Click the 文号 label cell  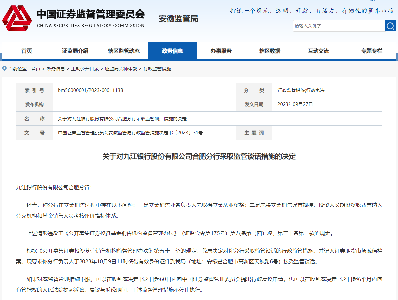pyautogui.click(x=35, y=133)
